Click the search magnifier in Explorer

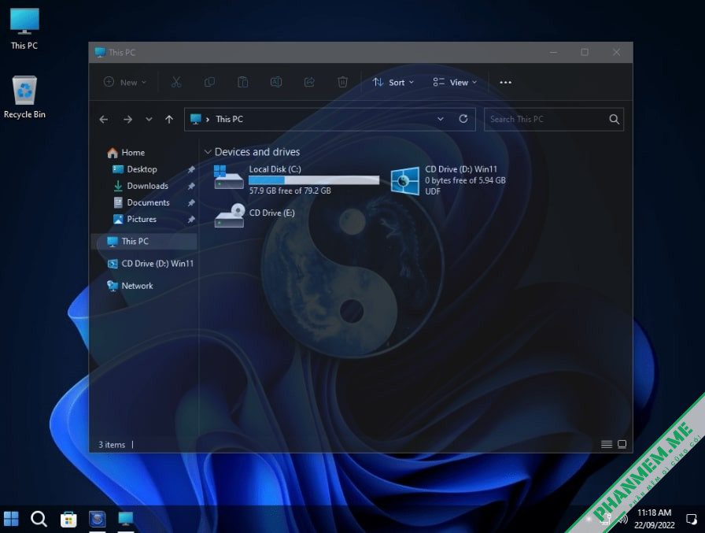[615, 119]
